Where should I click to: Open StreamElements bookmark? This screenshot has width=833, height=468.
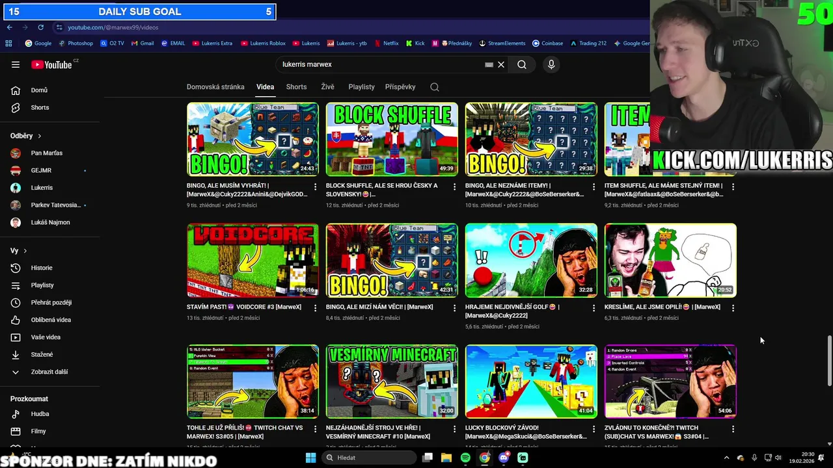tap(502, 44)
